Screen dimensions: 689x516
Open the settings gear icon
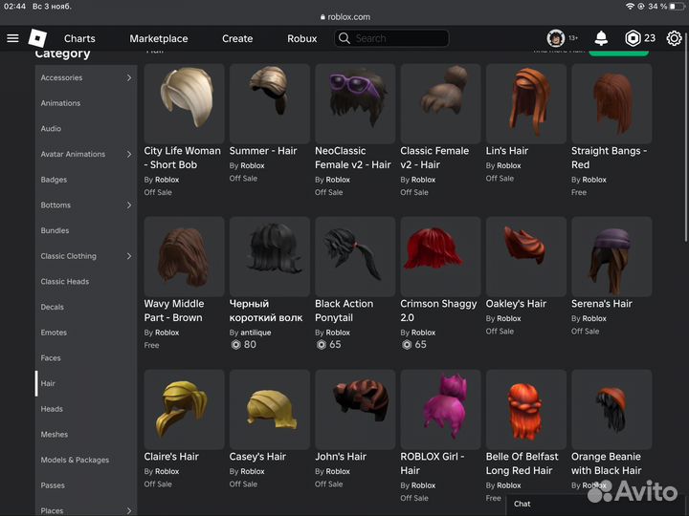pos(674,38)
